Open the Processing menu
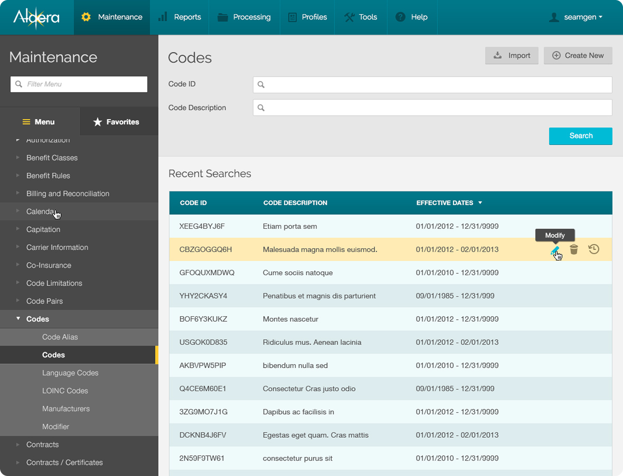The image size is (623, 476). tap(244, 17)
